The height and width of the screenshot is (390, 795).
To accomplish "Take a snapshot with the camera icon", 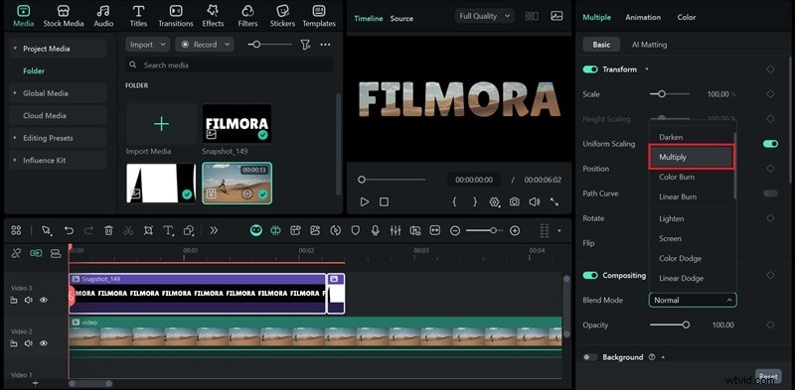I will pos(514,202).
